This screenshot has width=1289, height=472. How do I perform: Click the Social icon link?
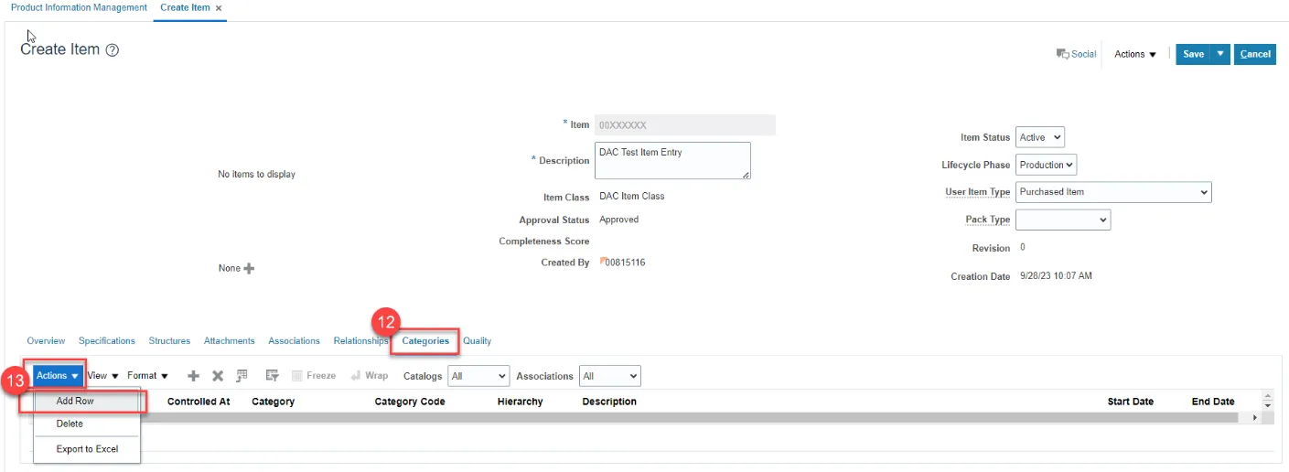1076,54
